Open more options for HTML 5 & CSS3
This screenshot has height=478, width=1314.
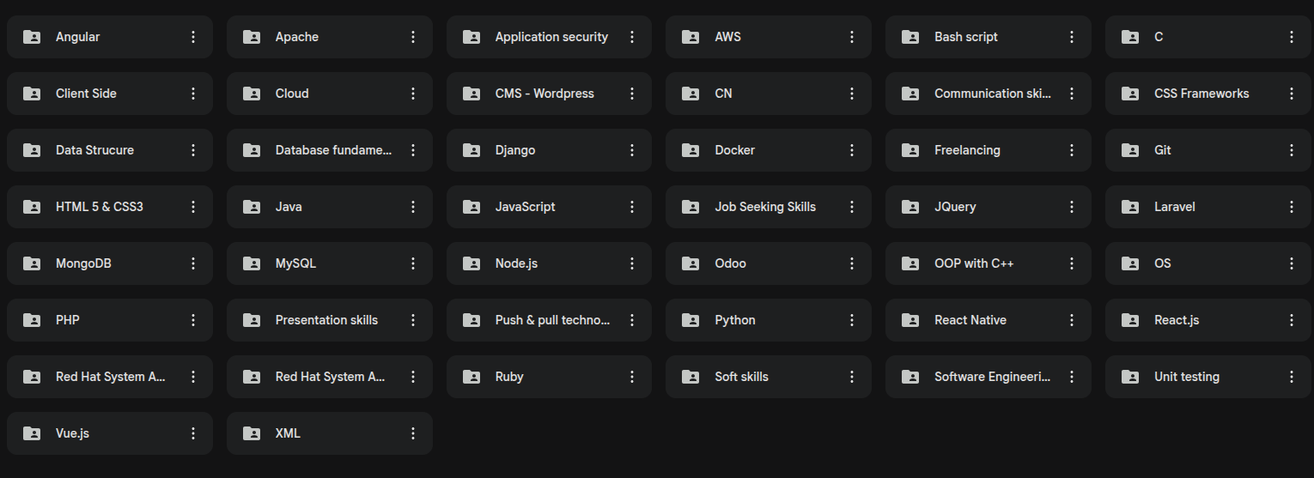coord(193,207)
